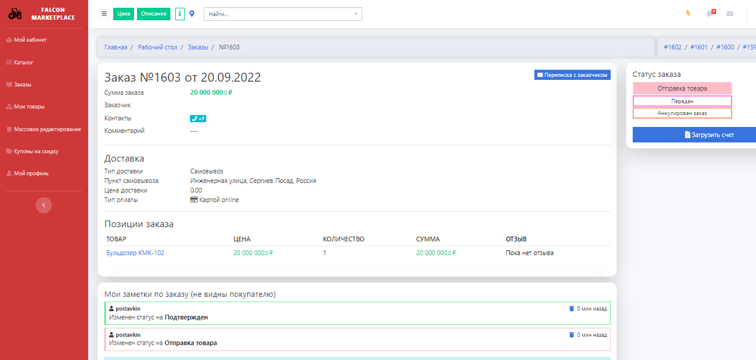Click the blue location pin icon
This screenshot has width=756, height=360.
point(192,14)
